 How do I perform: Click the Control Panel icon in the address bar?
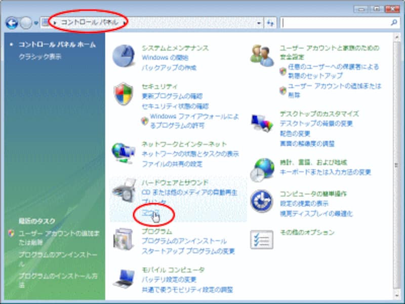[x=46, y=23]
